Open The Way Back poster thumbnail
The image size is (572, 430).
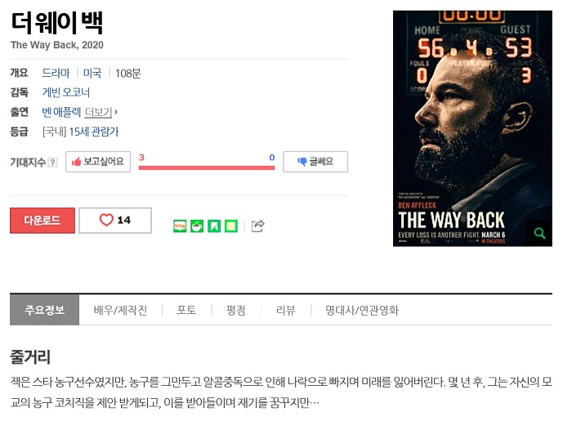[x=472, y=128]
